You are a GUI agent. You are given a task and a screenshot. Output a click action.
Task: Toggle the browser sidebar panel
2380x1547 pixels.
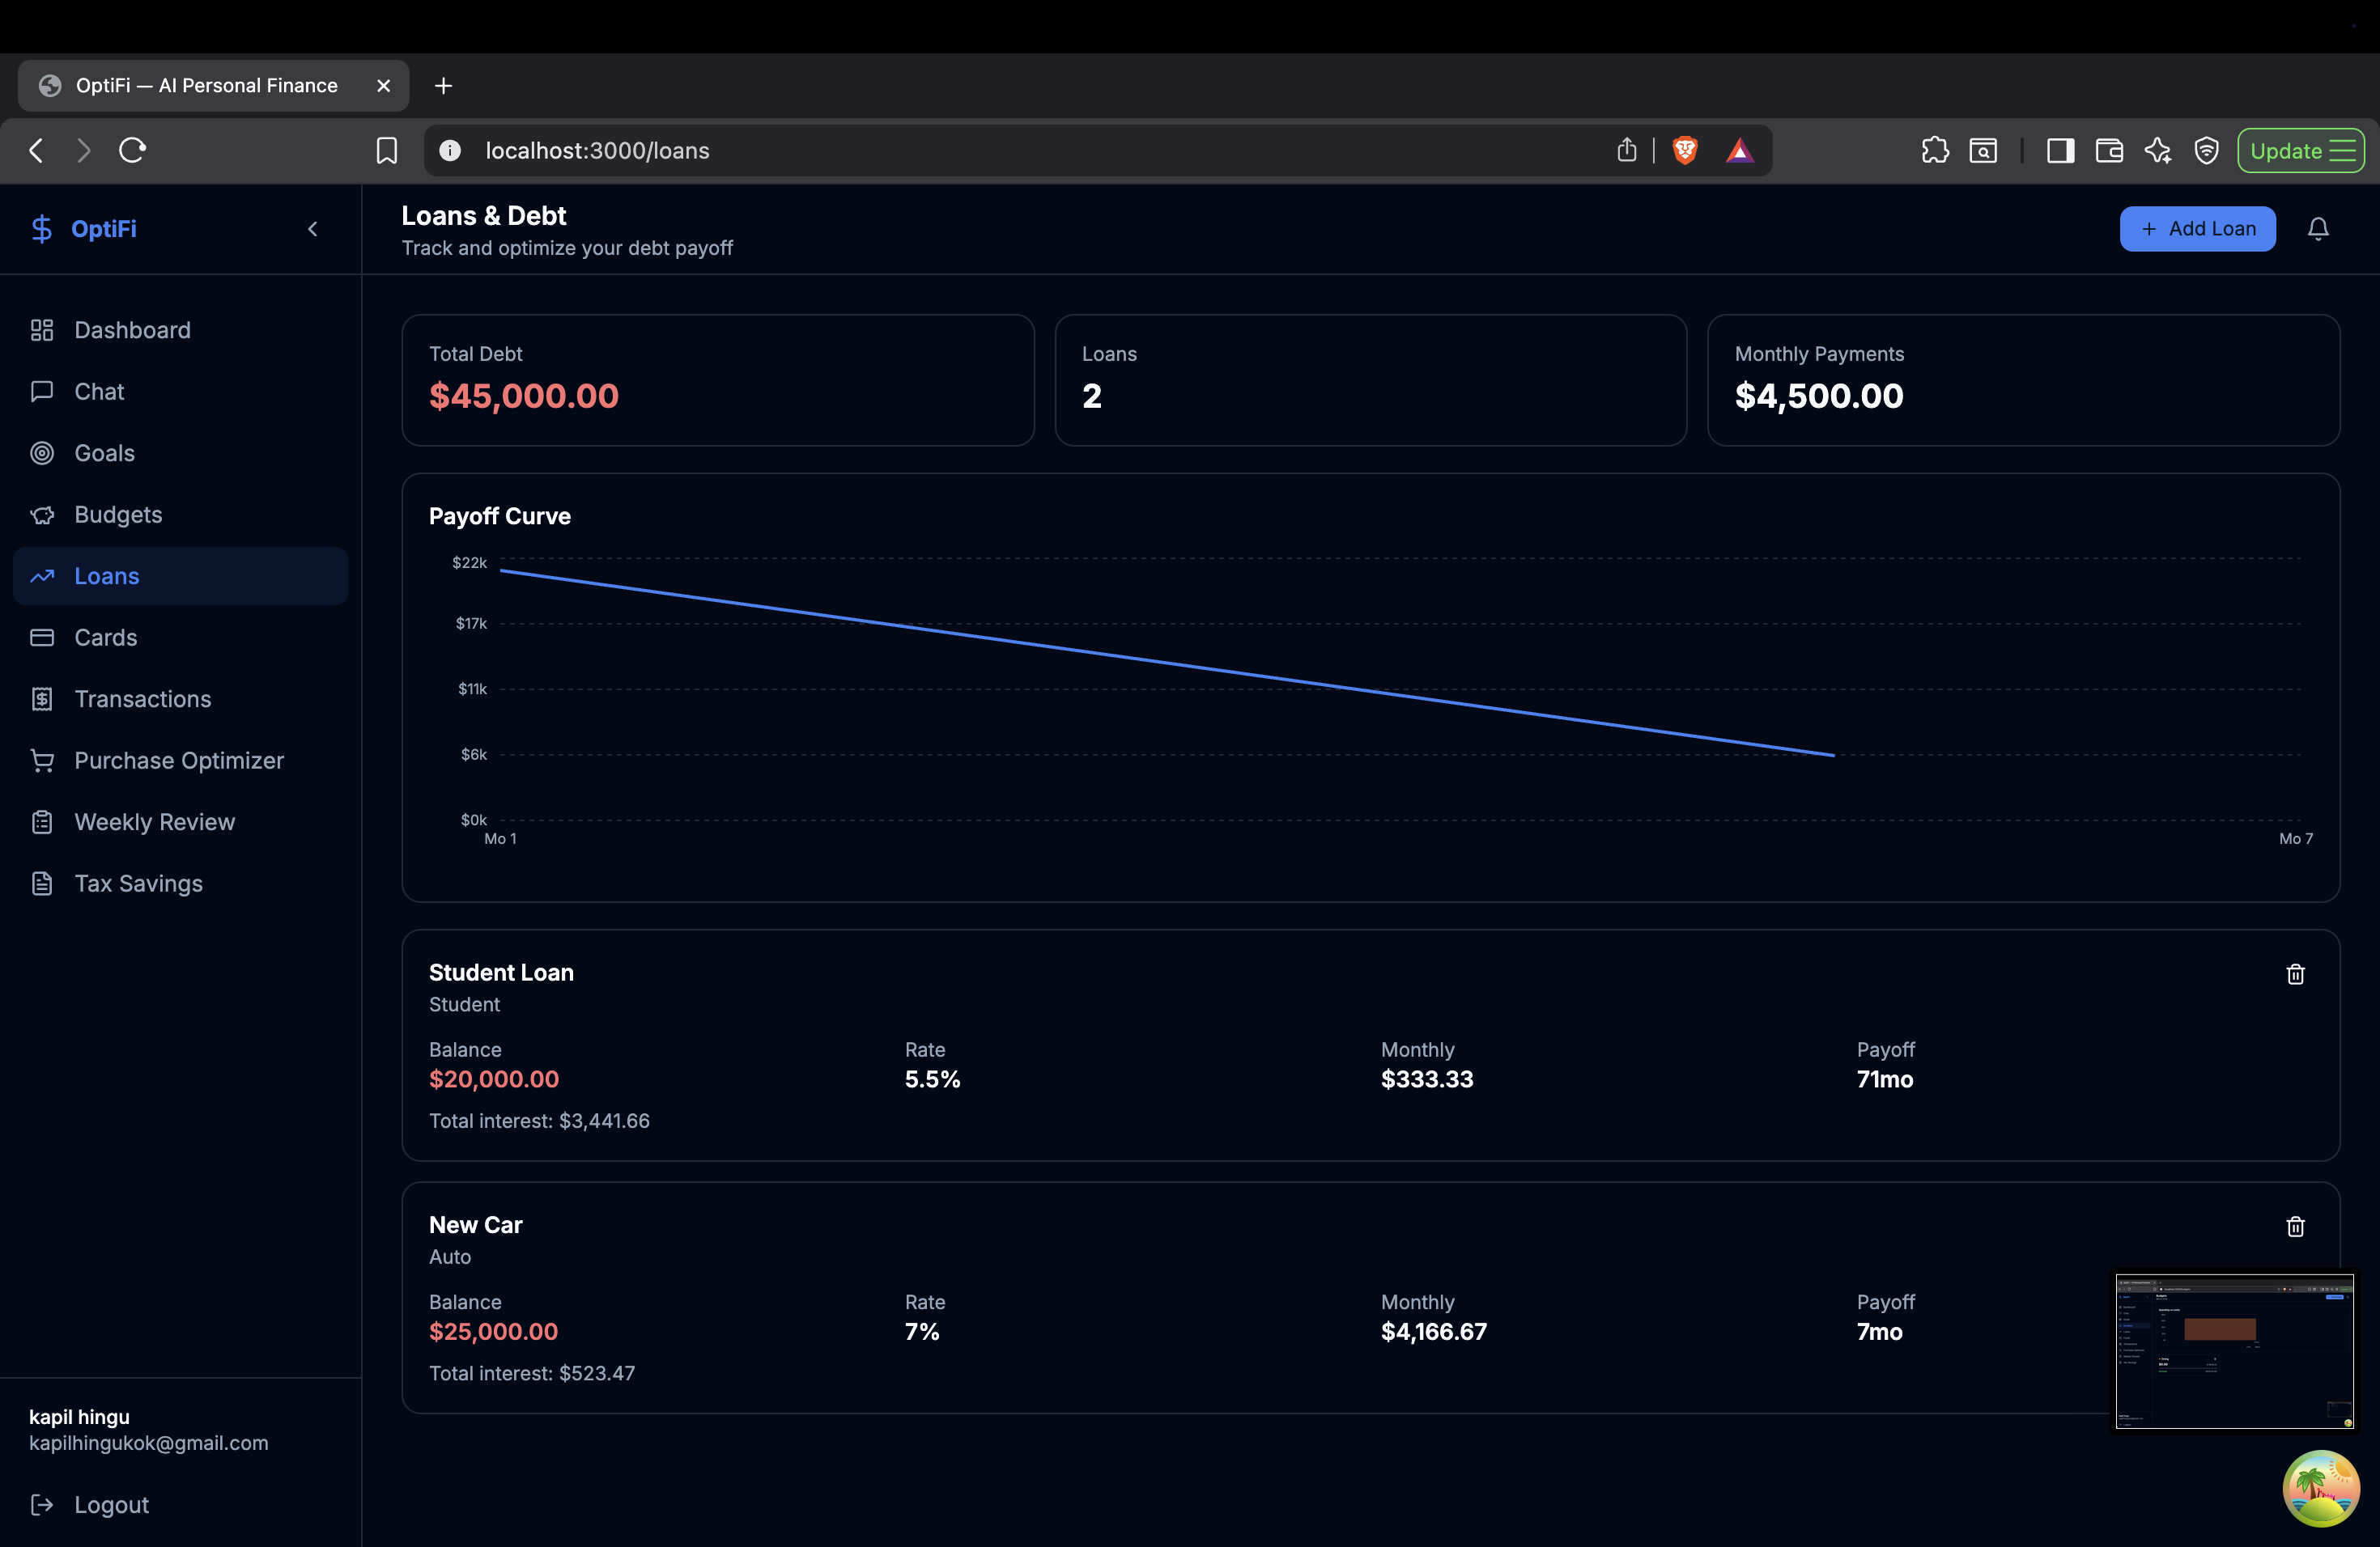[x=2060, y=151]
